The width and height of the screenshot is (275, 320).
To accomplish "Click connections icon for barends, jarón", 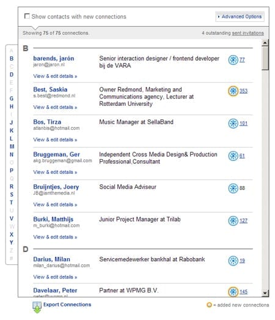I will [x=233, y=60].
